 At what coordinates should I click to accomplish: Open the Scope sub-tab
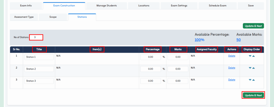(53, 17)
